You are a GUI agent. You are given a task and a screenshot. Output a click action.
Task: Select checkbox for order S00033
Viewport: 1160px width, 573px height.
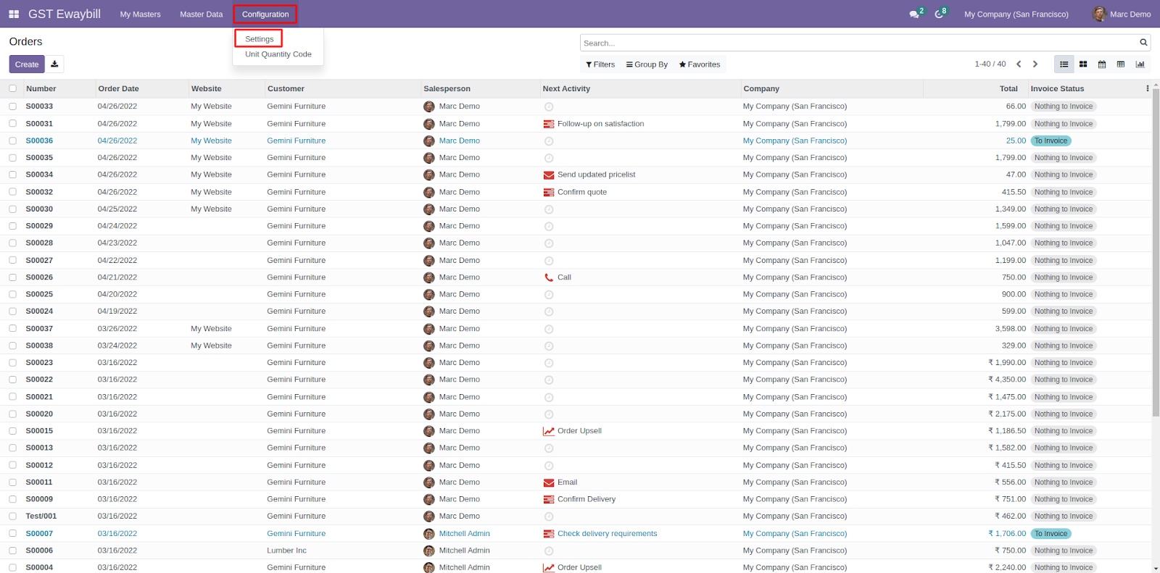point(13,106)
